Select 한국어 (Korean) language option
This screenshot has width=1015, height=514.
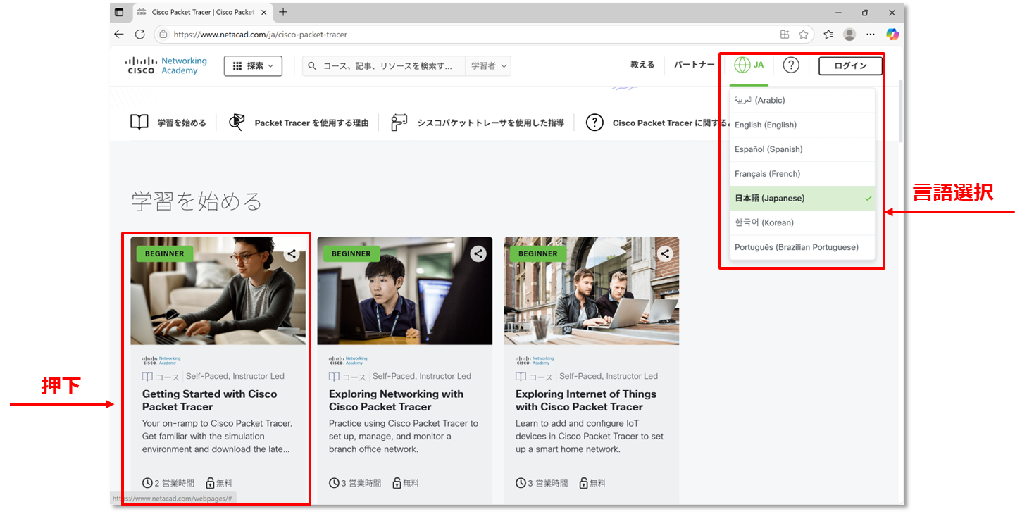tap(802, 222)
